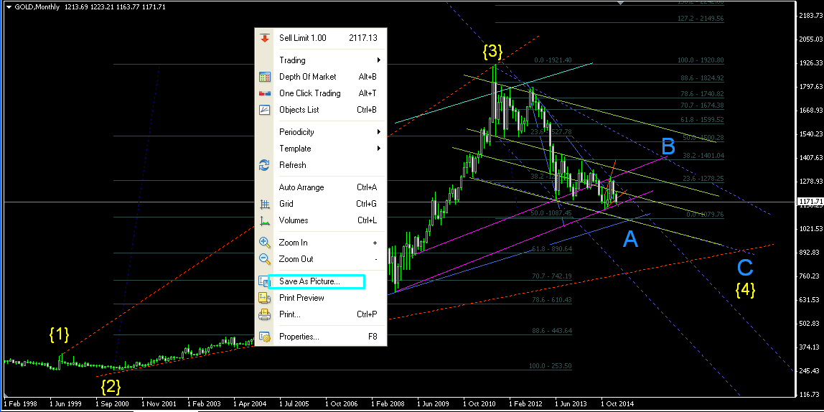
Task: Click the {2} wave label
Action: (111, 388)
